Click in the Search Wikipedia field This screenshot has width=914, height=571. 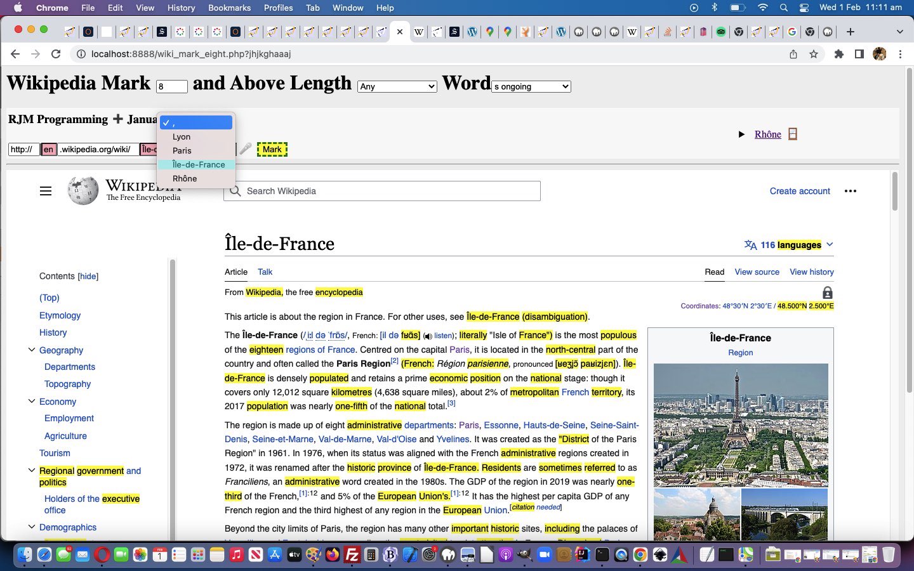point(382,191)
